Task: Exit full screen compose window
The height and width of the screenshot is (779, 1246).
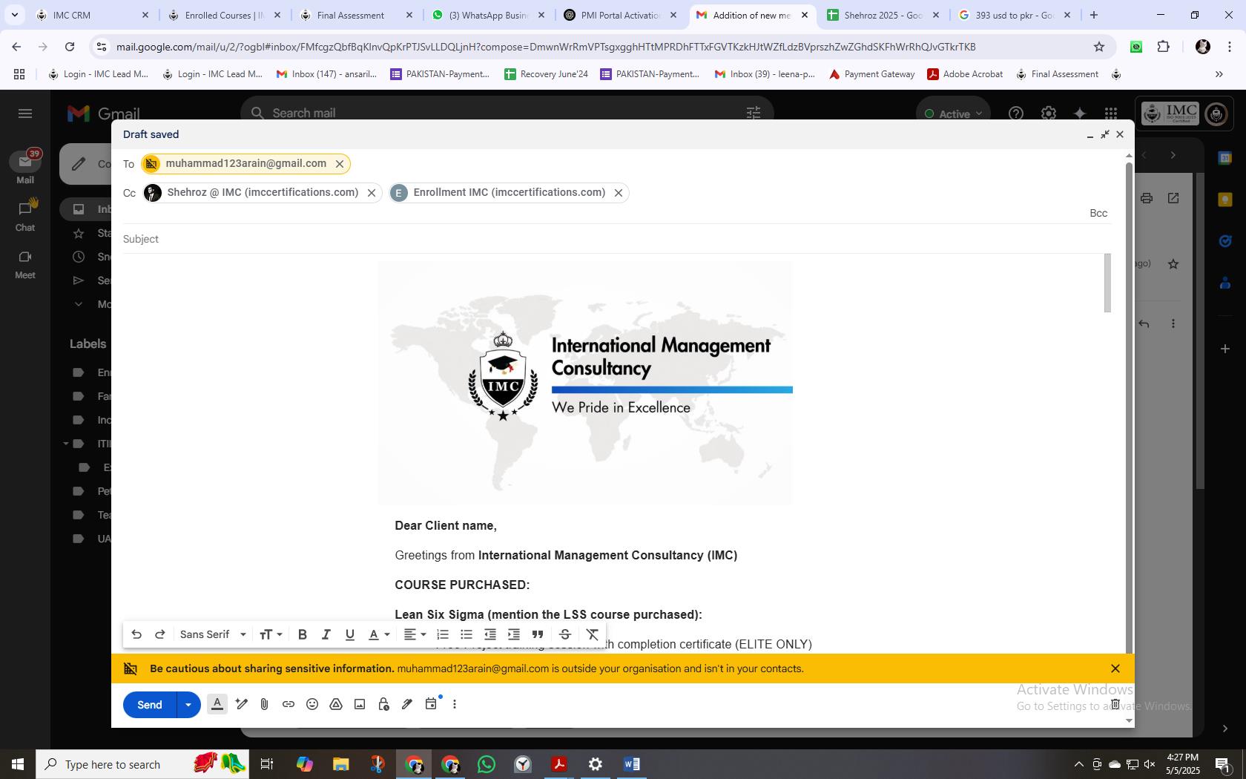Action: click(x=1105, y=134)
